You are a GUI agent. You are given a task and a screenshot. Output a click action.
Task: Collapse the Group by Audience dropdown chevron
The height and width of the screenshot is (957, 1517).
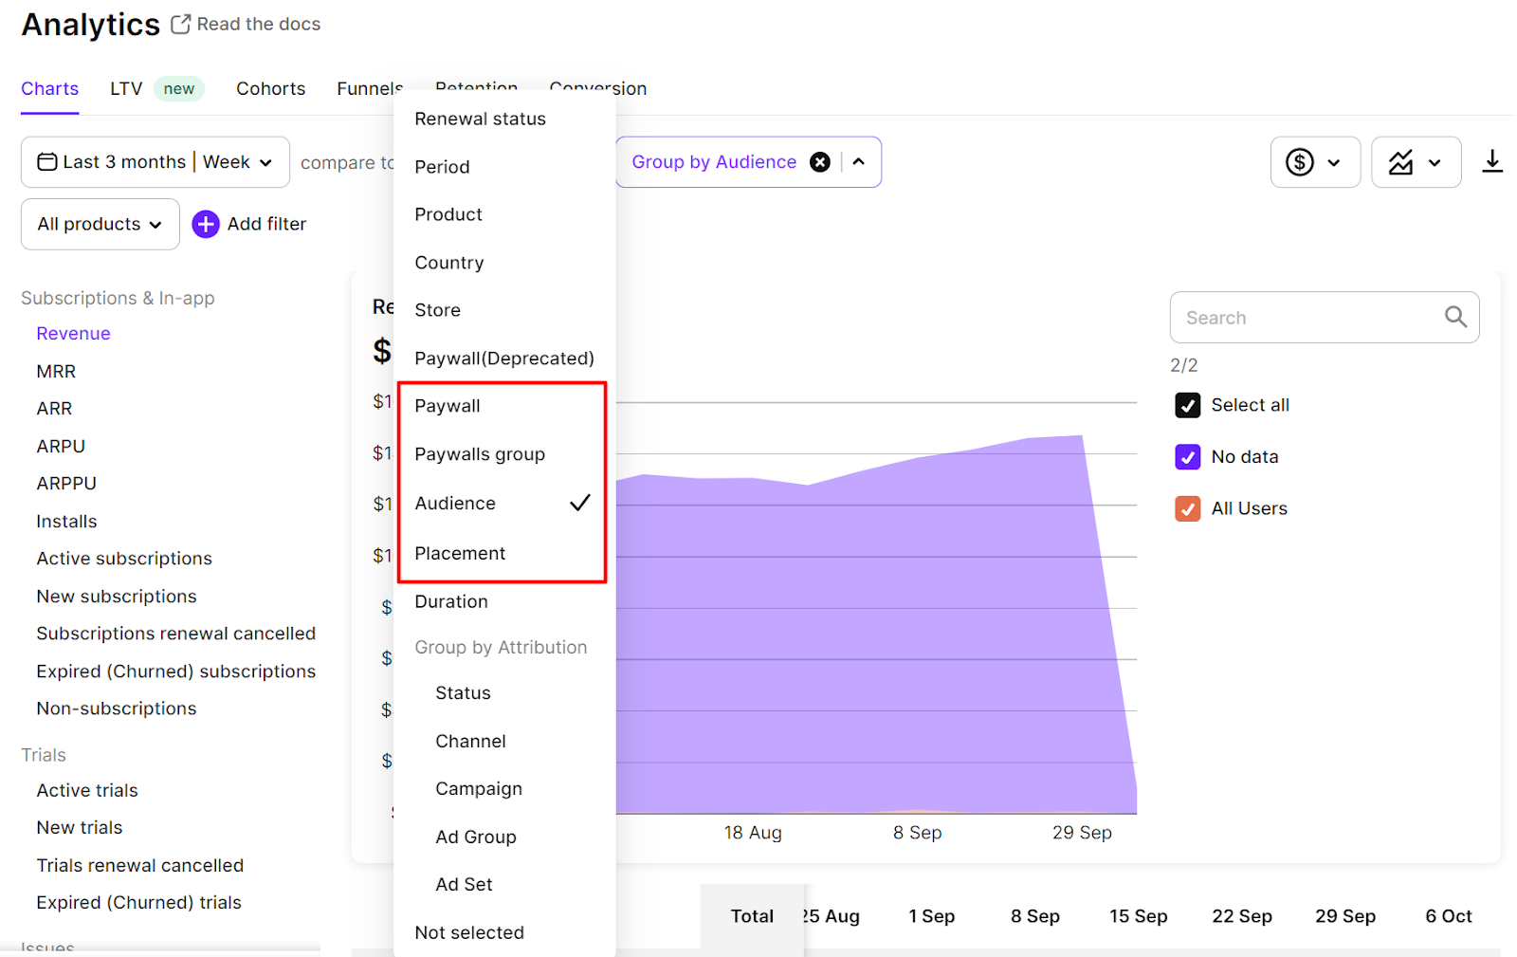tap(859, 162)
